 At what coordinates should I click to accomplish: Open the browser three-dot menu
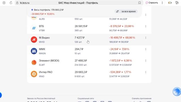tap(162, 3)
